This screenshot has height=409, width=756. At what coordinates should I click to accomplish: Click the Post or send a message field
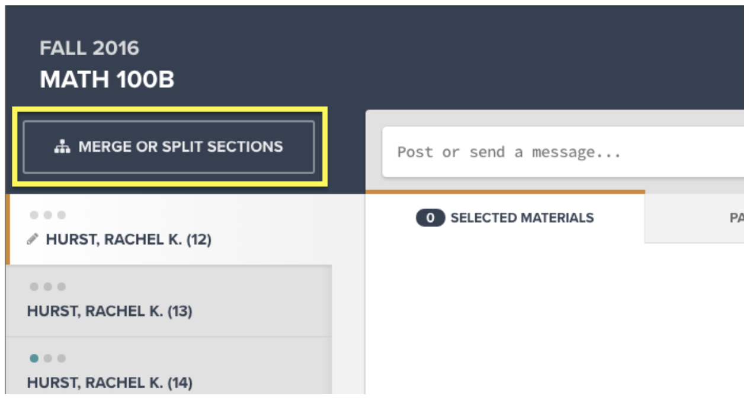563,152
